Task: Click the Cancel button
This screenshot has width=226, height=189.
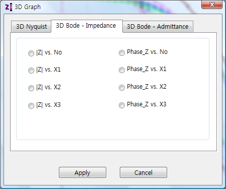Action: 143,172
